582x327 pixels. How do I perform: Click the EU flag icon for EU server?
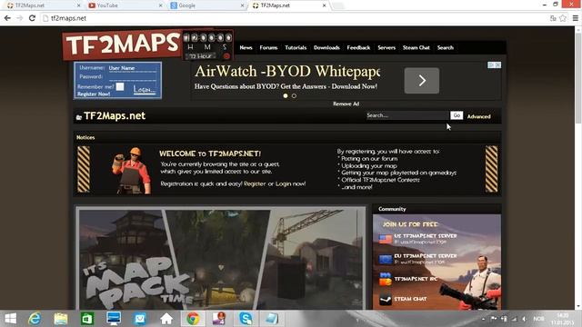[386, 259]
